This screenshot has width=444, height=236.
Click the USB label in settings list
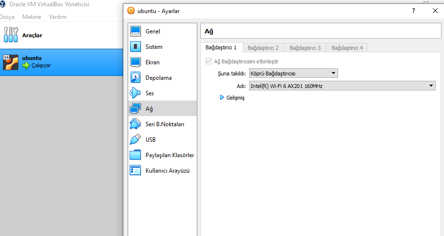click(x=150, y=139)
